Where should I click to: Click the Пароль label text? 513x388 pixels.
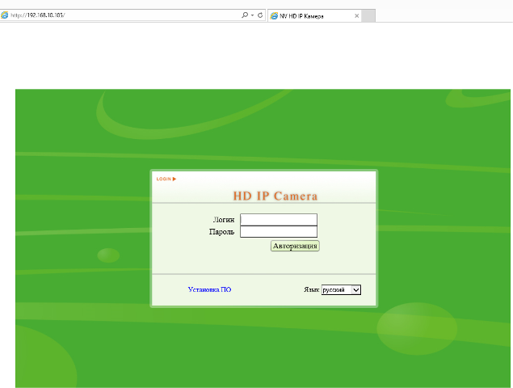click(222, 232)
